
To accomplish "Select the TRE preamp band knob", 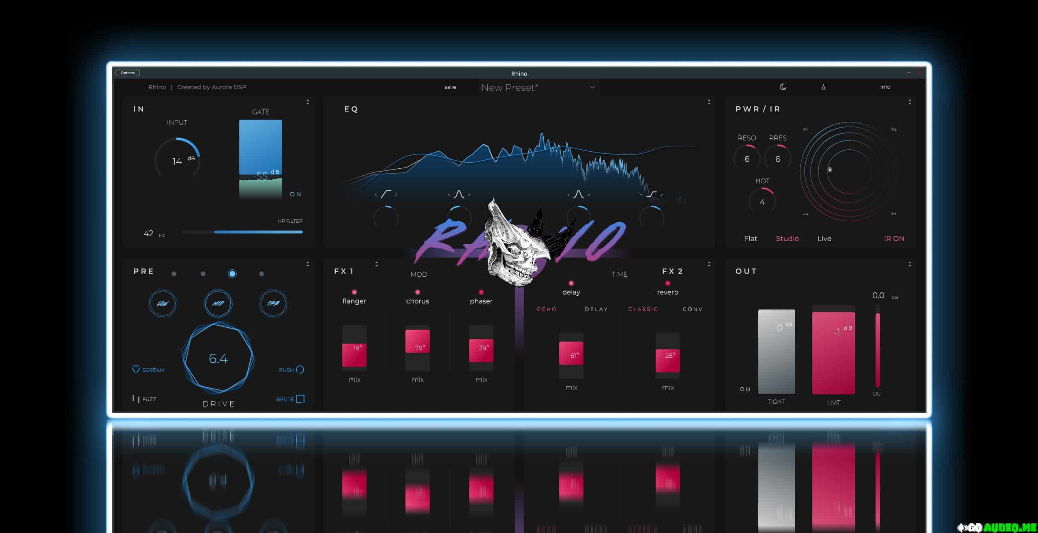I will (x=273, y=303).
